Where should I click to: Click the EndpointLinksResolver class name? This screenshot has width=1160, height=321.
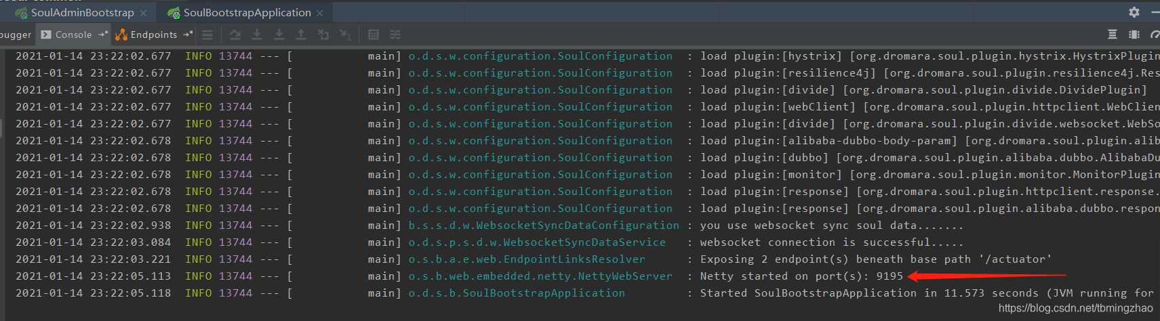click(x=527, y=259)
